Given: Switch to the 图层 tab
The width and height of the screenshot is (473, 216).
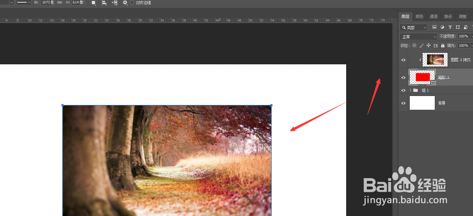Looking at the screenshot, I should click(x=406, y=17).
